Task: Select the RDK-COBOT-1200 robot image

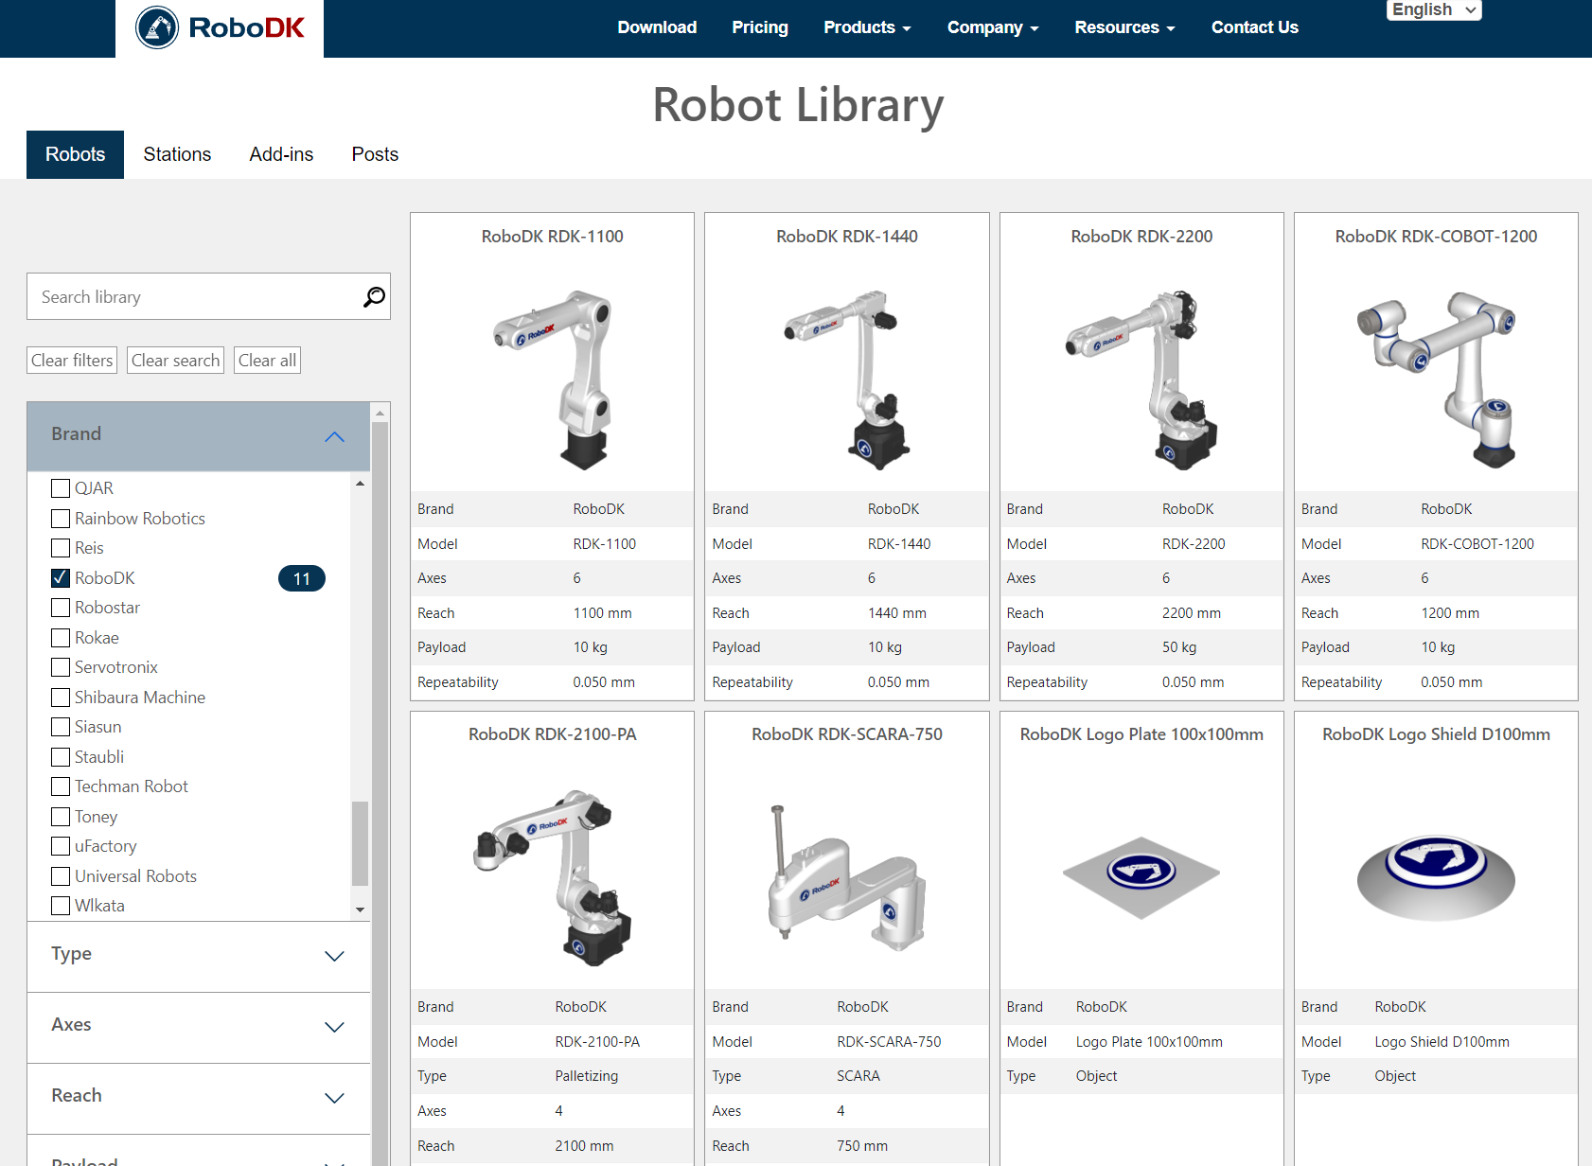Action: point(1436,379)
